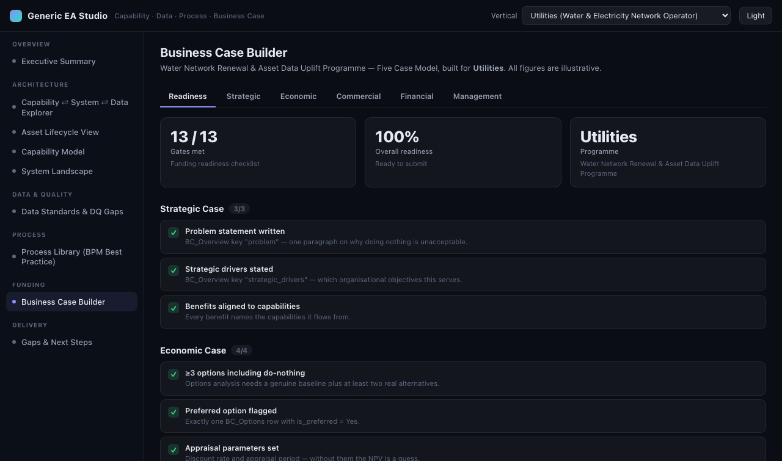
Task: Toggle Appraisal parameters set checkbox
Action: pyautogui.click(x=174, y=449)
